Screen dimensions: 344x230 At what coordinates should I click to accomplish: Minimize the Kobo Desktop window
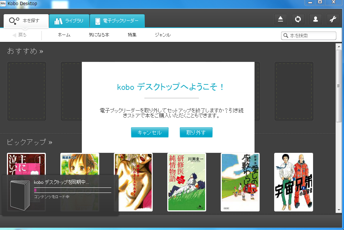[x=310, y=3]
